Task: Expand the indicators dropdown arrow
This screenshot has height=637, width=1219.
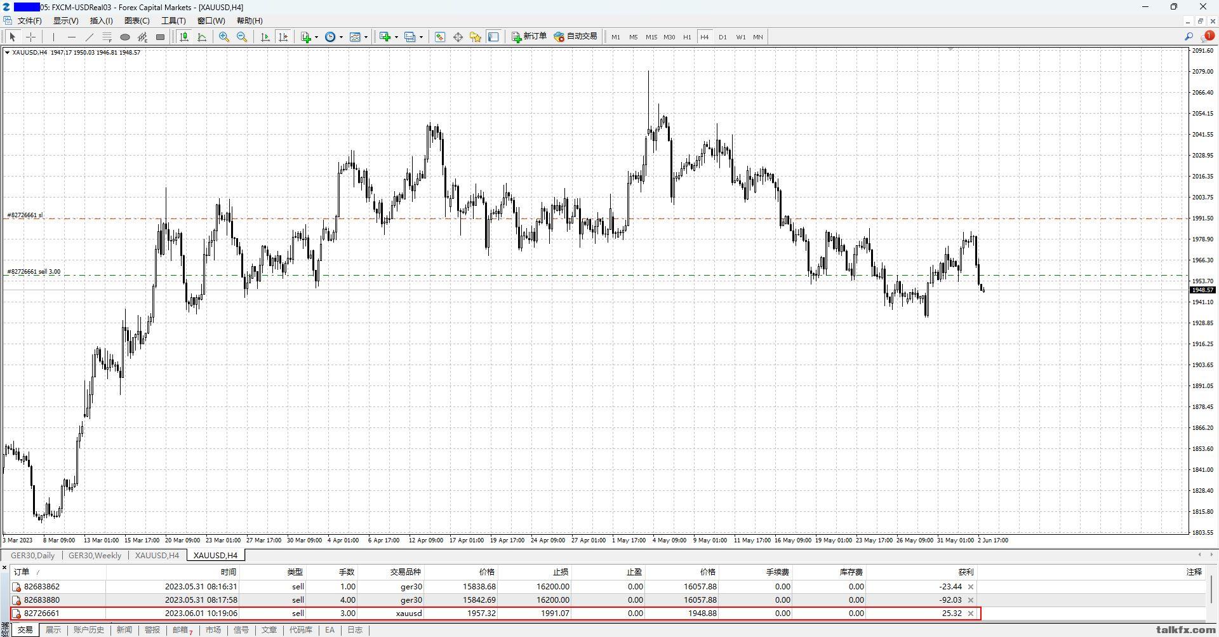Action: pos(316,37)
